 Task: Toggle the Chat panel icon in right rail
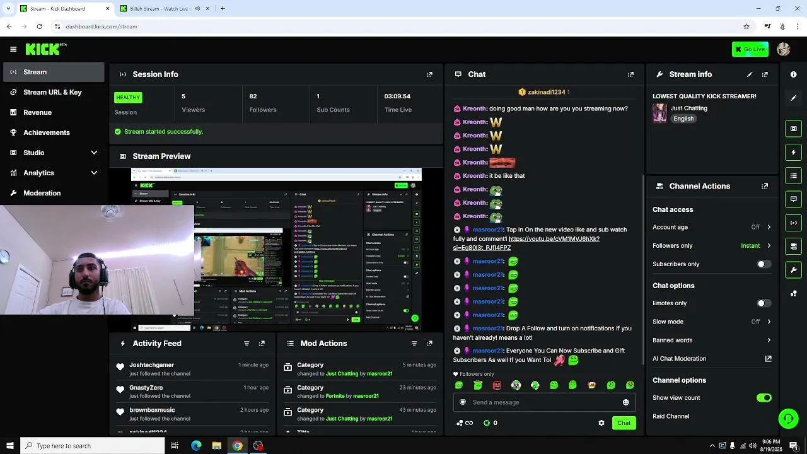793,199
